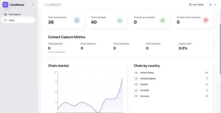Click the user avatar A
Image resolution: width=221 pixels, height=113 pixels.
[210, 5]
